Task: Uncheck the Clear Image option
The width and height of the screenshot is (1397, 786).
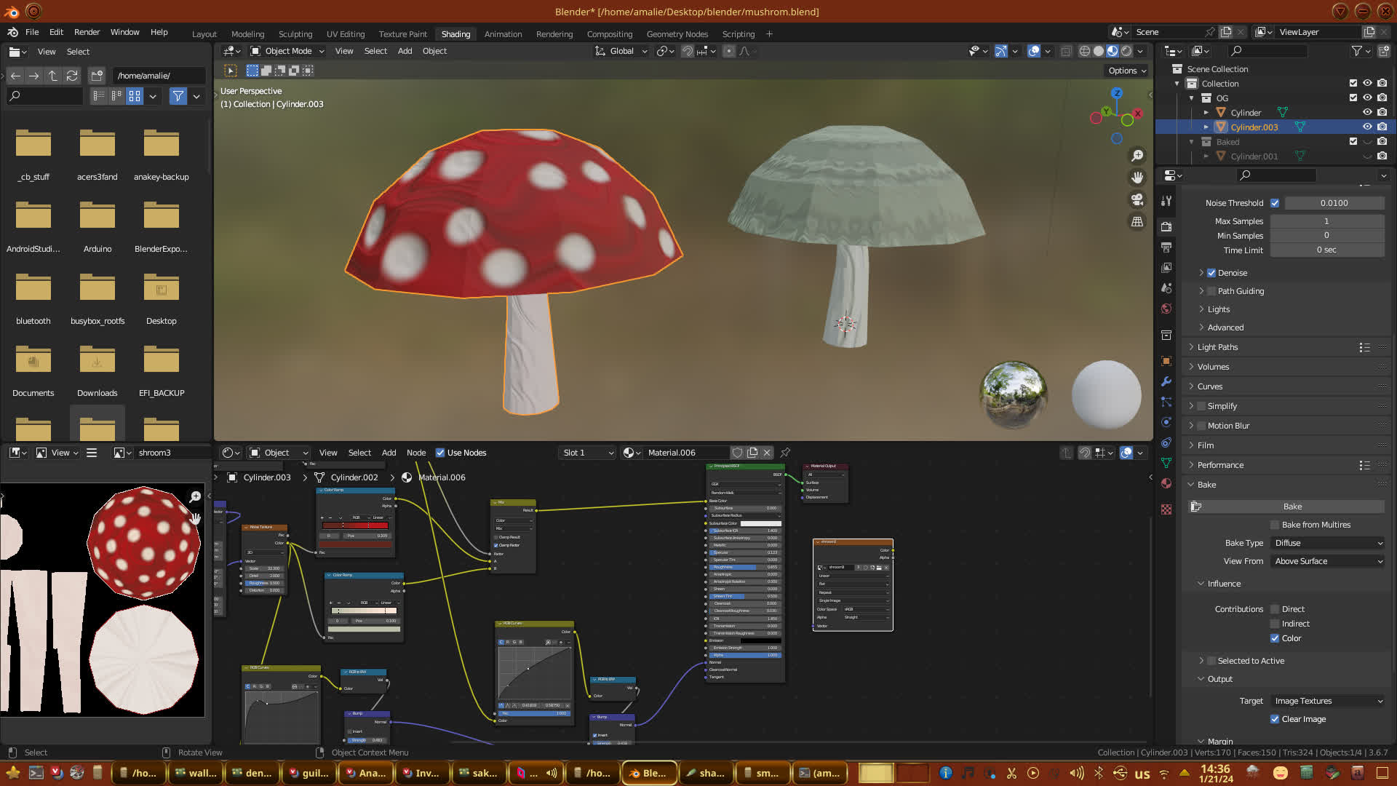Action: pos(1275,719)
